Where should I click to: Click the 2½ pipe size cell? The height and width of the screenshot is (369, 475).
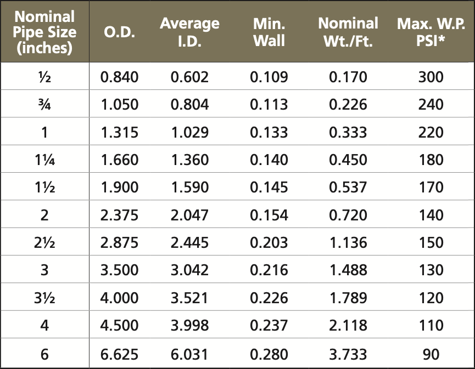pyautogui.click(x=44, y=243)
